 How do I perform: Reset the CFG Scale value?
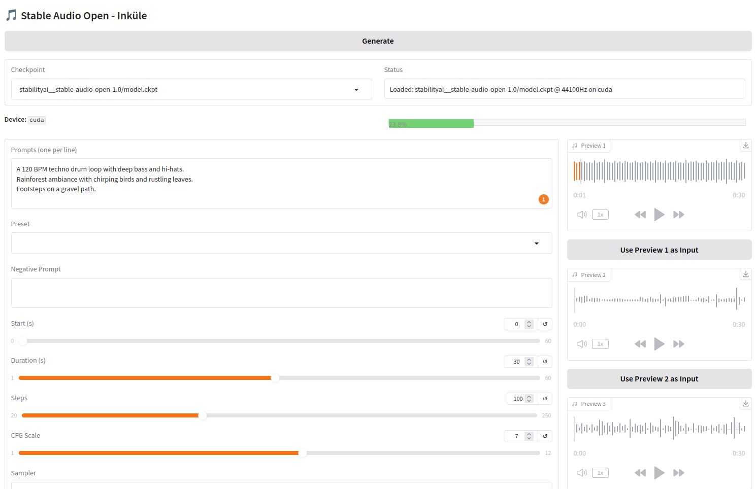pyautogui.click(x=545, y=436)
